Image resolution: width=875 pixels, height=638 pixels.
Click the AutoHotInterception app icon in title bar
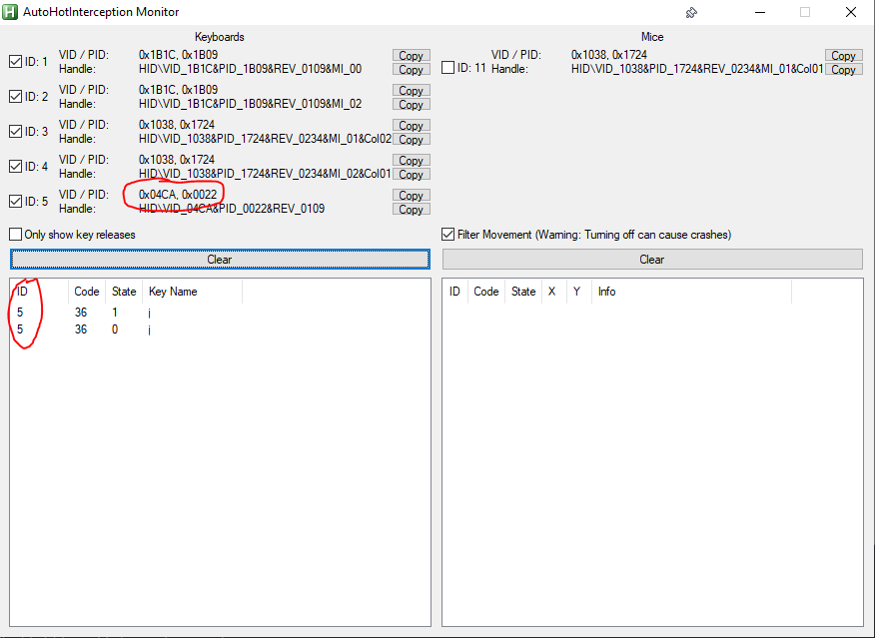[x=10, y=12]
